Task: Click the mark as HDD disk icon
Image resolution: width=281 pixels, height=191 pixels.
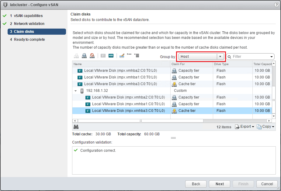Action: tap(111, 56)
